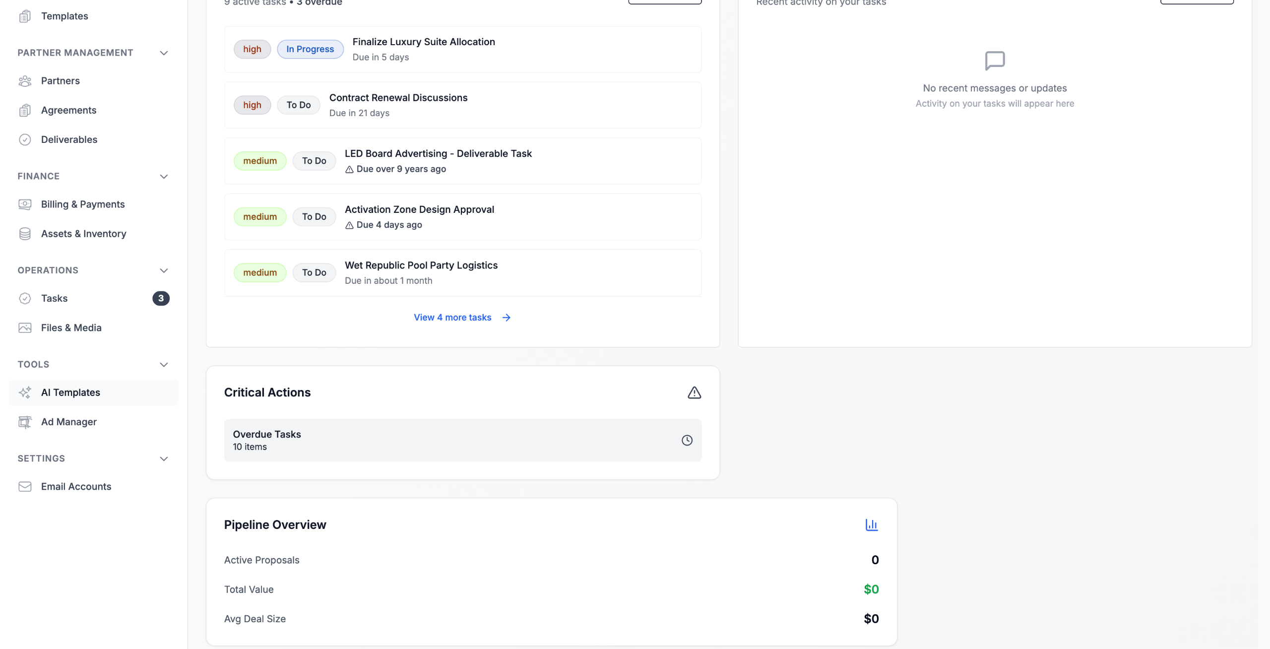Open Tasks in the sidebar
The width and height of the screenshot is (1270, 649).
click(x=55, y=298)
